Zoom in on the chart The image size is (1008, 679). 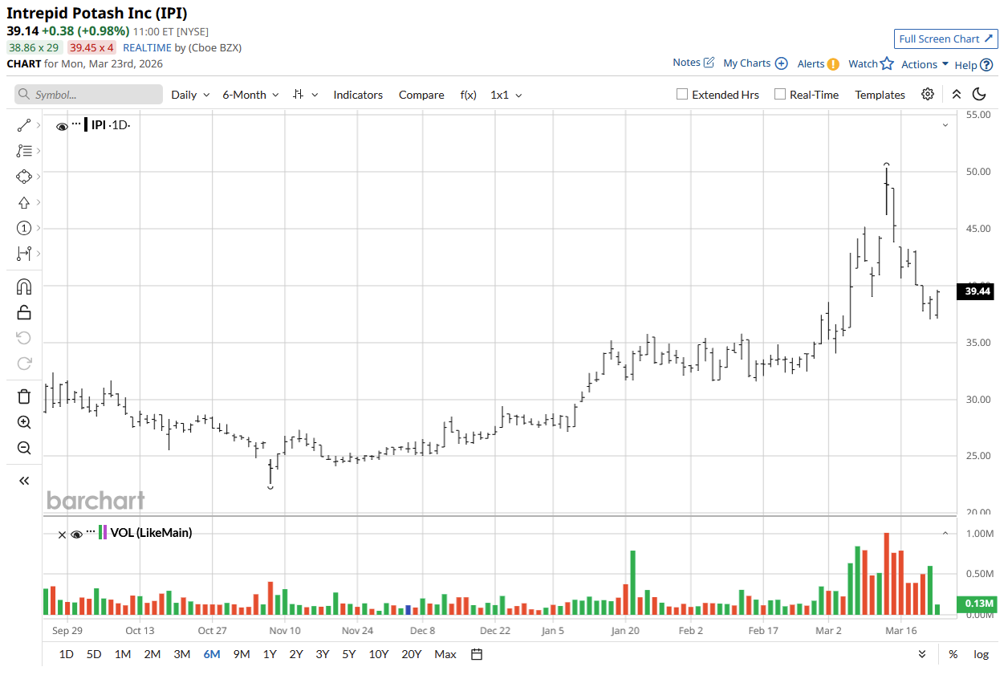[24, 422]
